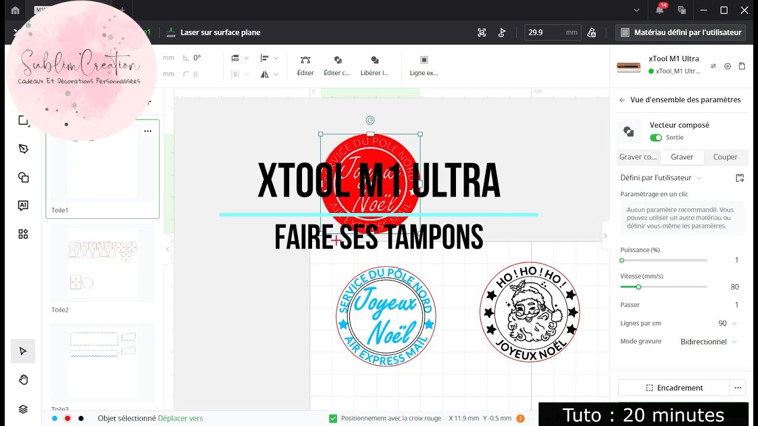Select the red layer color dot
This screenshot has height=426, width=758.
68,418
